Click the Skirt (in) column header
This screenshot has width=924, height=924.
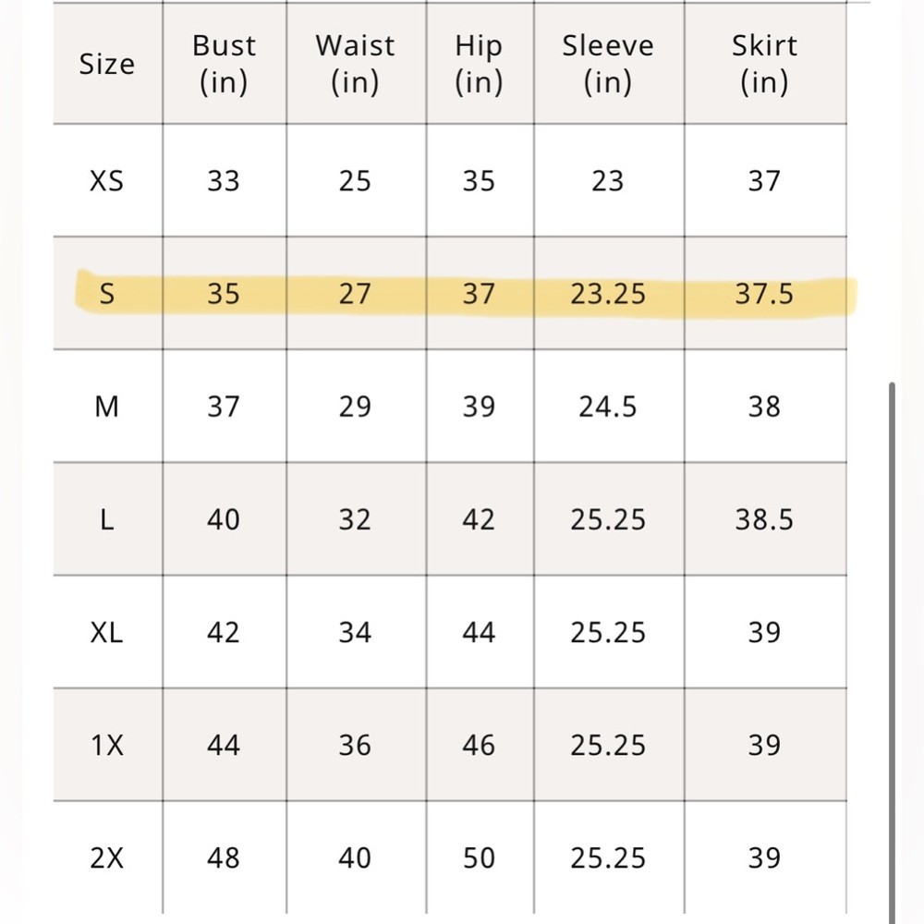(764, 64)
